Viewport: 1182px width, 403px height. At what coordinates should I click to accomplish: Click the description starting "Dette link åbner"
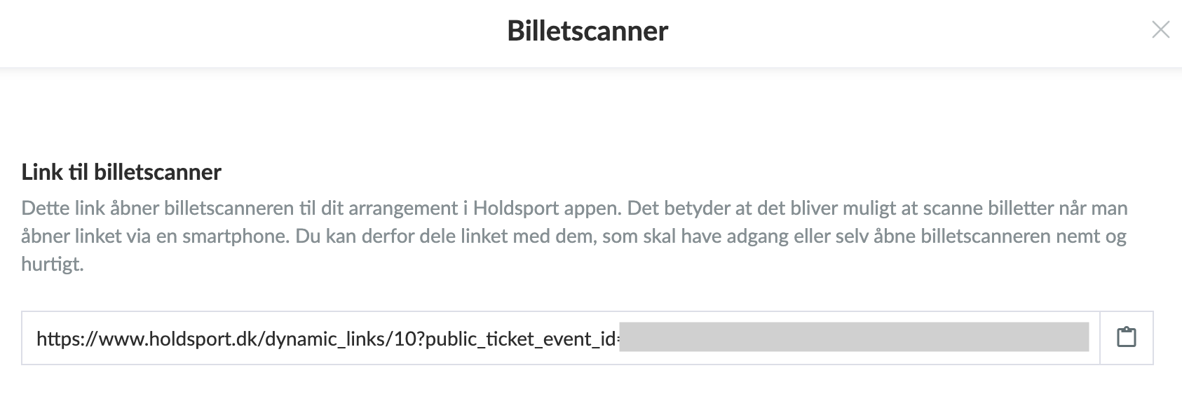575,236
